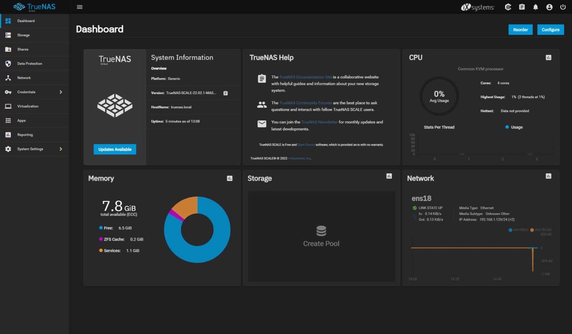Screen dimensions: 572x334
Task: Open the user account menu
Action: [x=549, y=7]
